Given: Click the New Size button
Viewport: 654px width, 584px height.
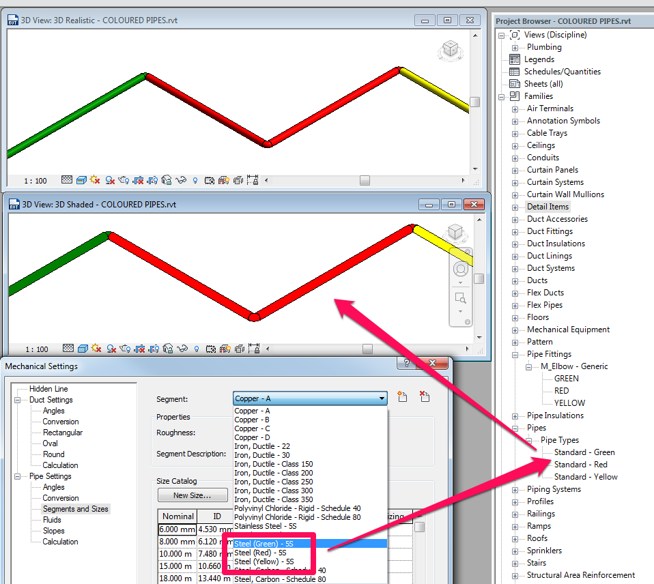Looking at the screenshot, I should (193, 495).
